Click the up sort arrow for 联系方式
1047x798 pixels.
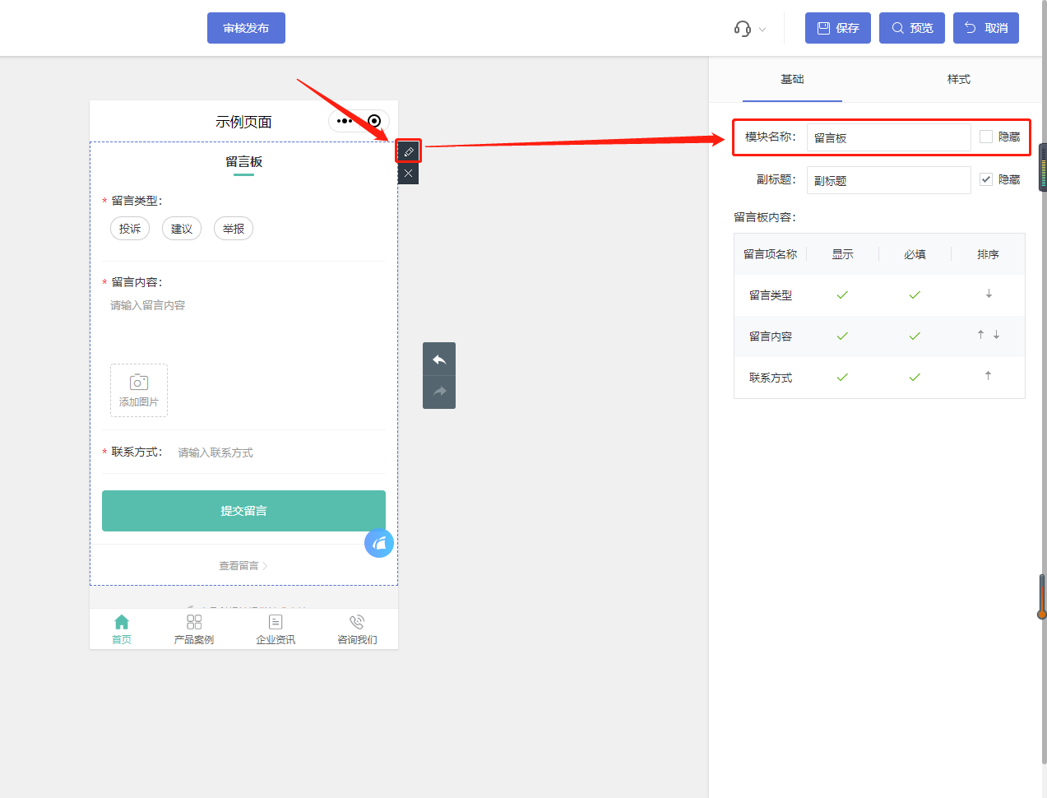click(988, 376)
